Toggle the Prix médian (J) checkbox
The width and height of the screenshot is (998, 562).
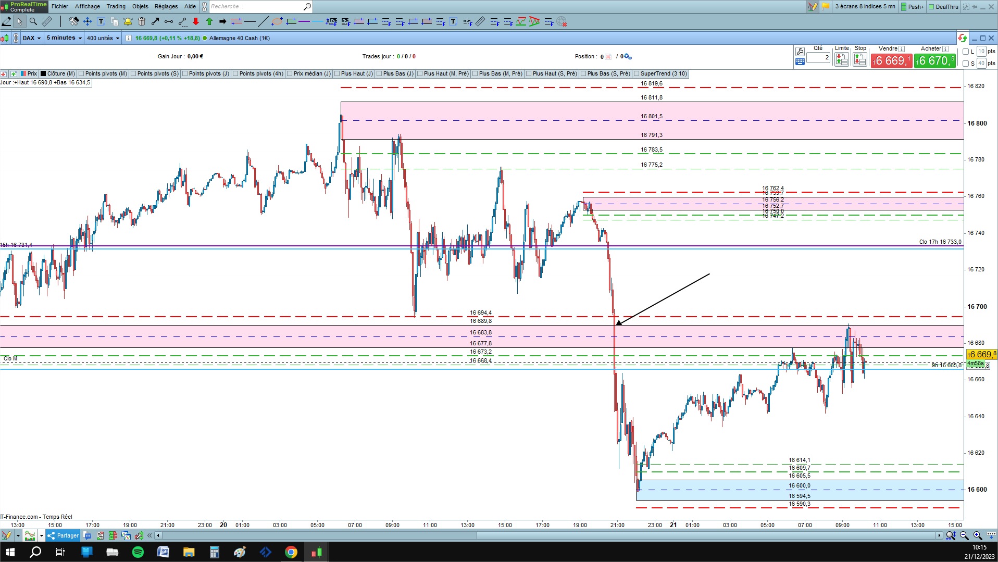(290, 74)
